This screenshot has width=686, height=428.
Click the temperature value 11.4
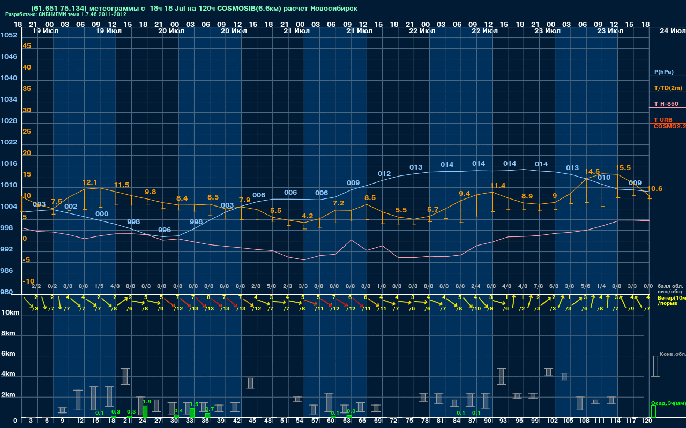pyautogui.click(x=498, y=186)
